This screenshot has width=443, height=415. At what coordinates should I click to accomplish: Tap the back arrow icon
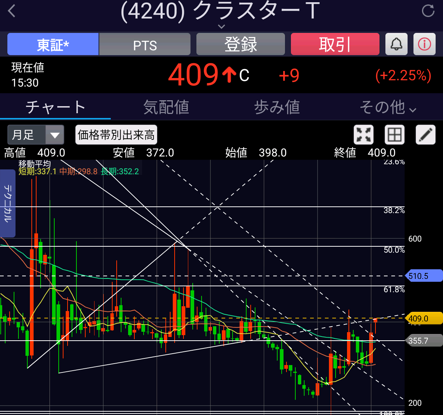pos(12,11)
